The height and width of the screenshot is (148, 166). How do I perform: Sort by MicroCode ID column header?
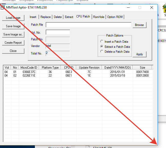(x=29, y=67)
